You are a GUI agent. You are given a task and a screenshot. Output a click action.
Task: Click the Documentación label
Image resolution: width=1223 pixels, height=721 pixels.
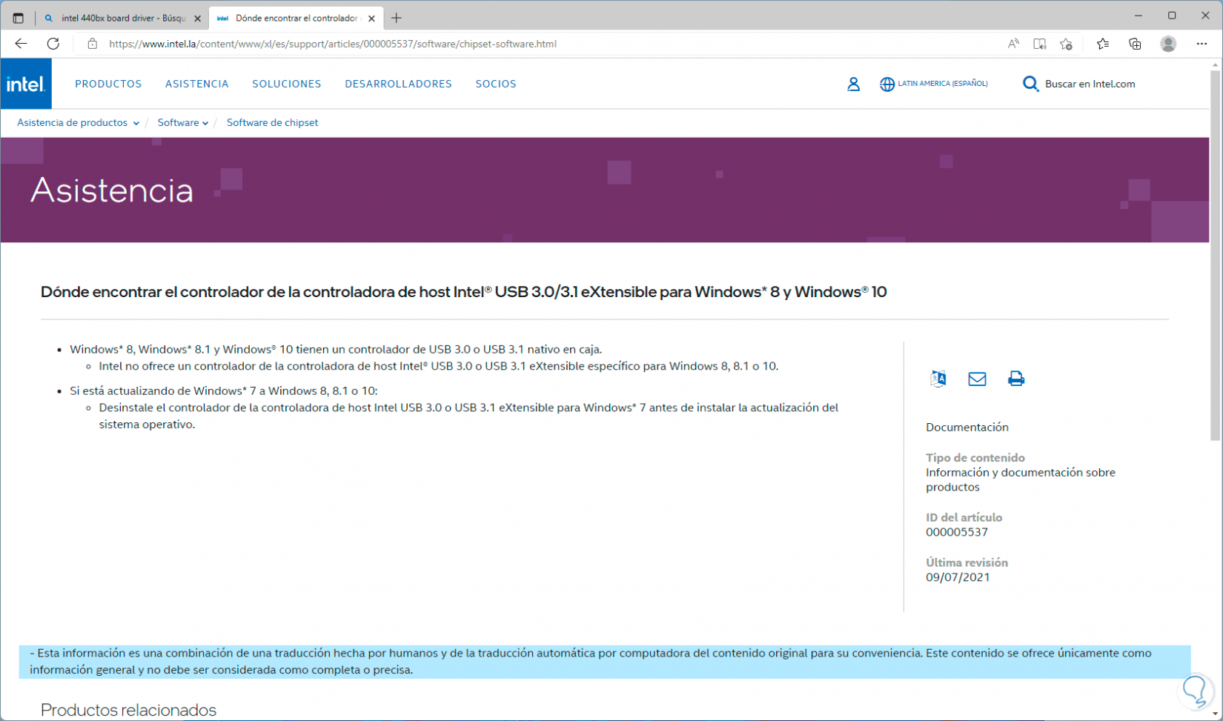click(967, 427)
